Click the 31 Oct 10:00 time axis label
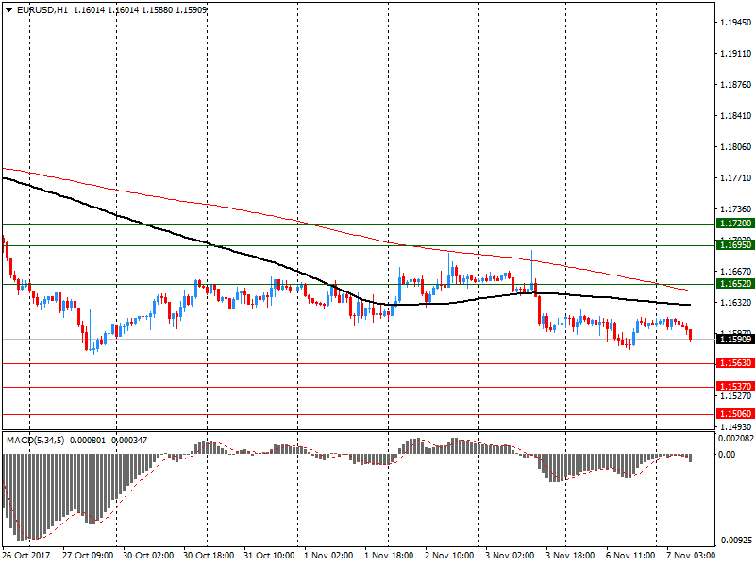 269,555
